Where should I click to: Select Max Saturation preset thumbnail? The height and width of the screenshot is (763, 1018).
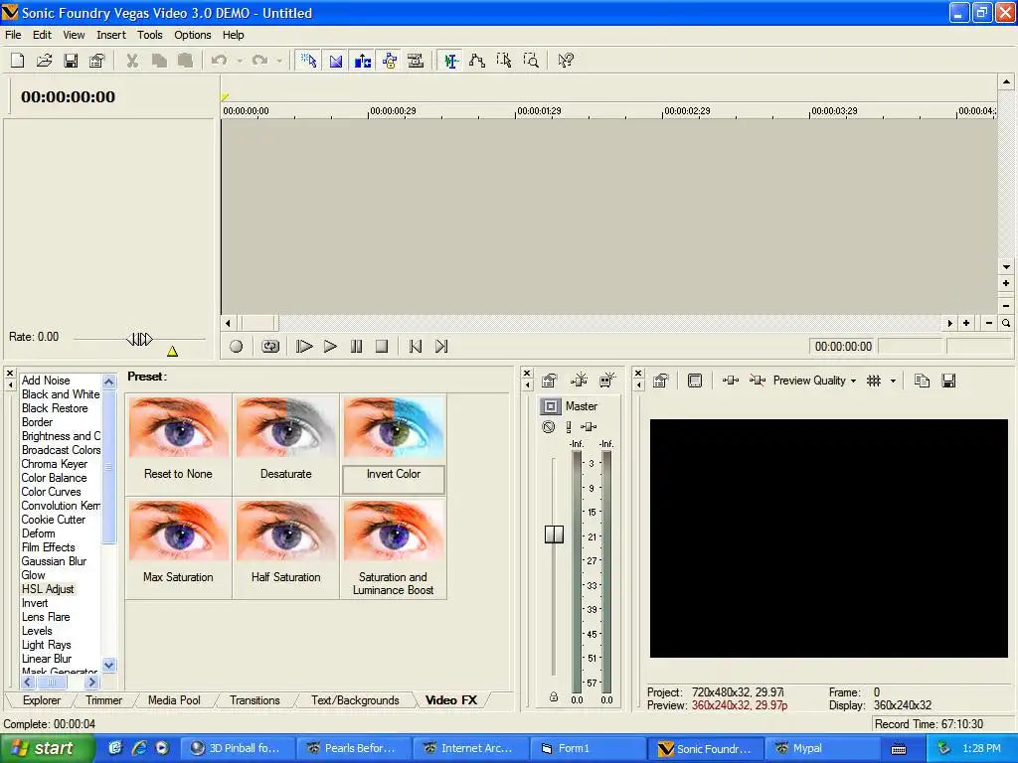179,532
